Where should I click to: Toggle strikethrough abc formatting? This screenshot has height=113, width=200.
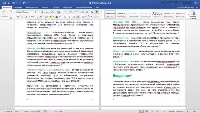[32, 17]
